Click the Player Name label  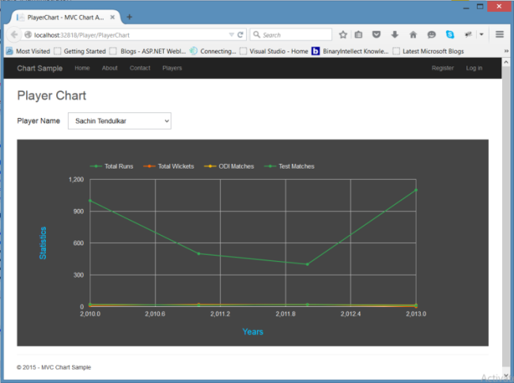pyautogui.click(x=39, y=120)
